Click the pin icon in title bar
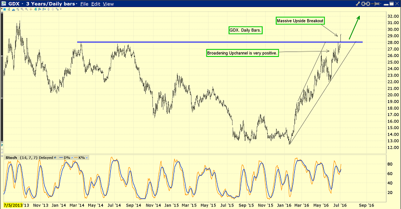This screenshot has width=401, height=209. [376, 4]
